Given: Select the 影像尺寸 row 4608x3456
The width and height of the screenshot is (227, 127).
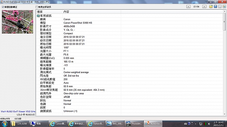Looking at the screenshot, I should point(130,26).
